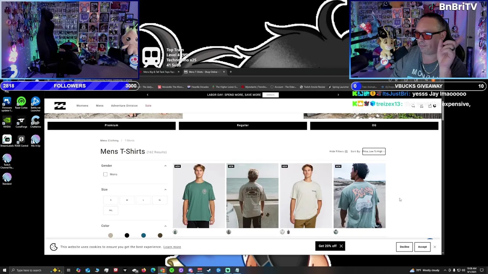Viewport: 488px width, 274px height.
Task: Open the Standard desktop shortcut
Action: click(6, 180)
